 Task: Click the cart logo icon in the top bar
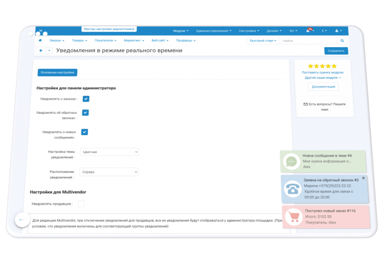click(x=41, y=31)
